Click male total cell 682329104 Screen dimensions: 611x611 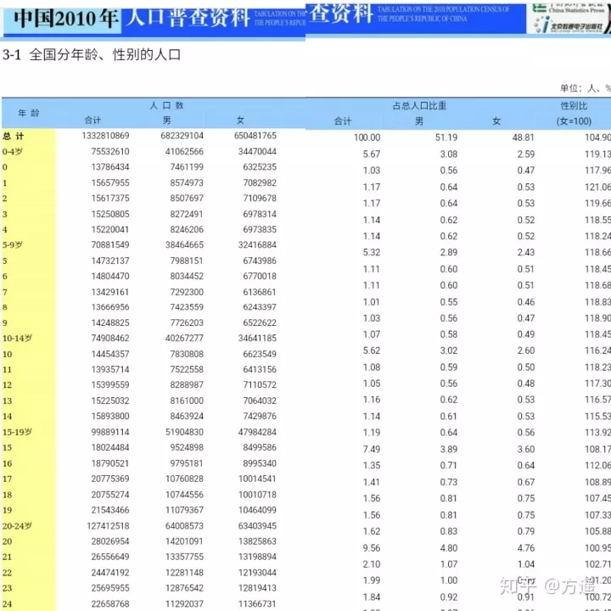click(182, 136)
